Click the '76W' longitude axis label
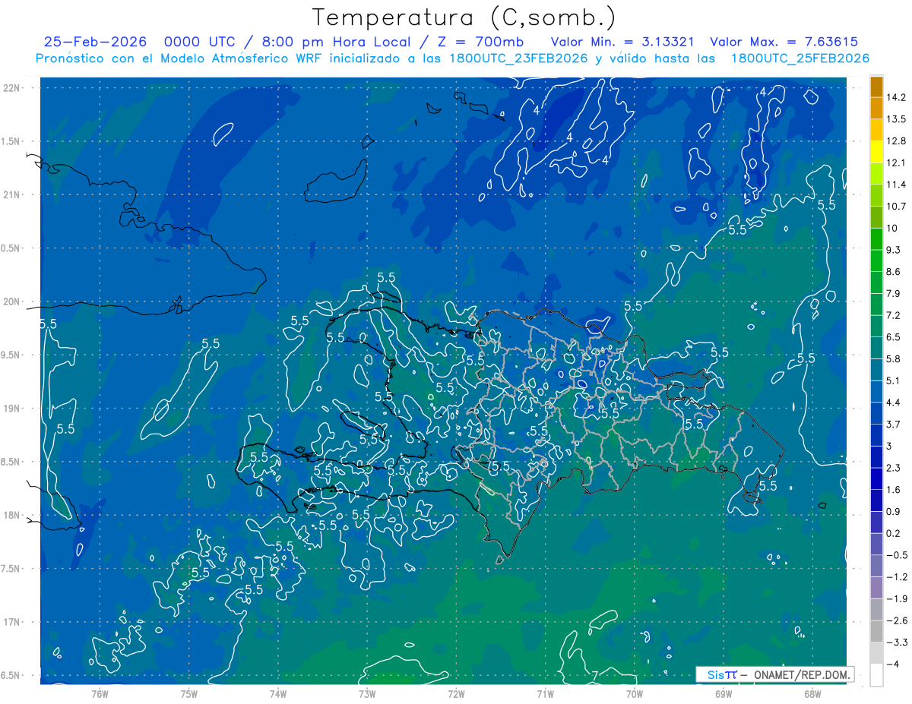The width and height of the screenshot is (912, 704). 100,694
